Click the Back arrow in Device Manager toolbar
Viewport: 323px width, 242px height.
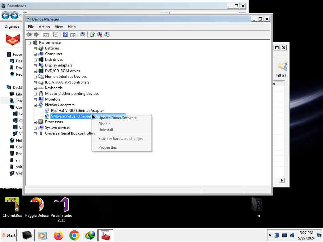29,35
